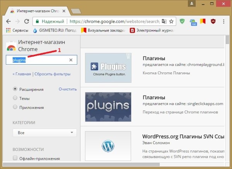The image size is (232, 169).
Task: Click the Сбросить фильтры link
Action: (x=53, y=74)
